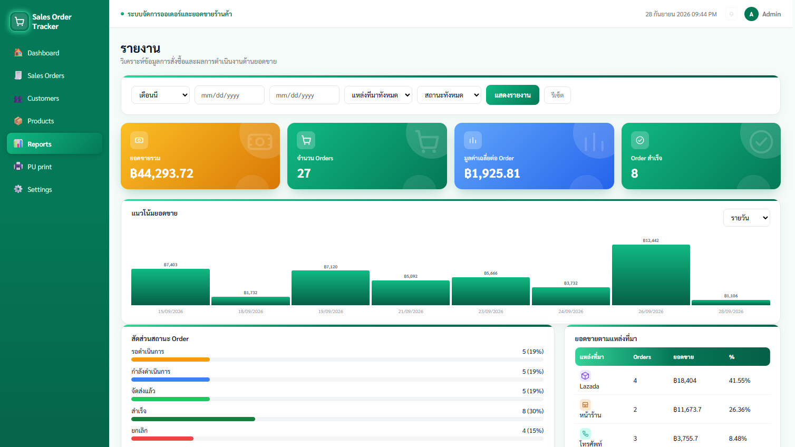Click the checkmark icon on Order สำเร็จ card
795x447 pixels.
point(640,140)
